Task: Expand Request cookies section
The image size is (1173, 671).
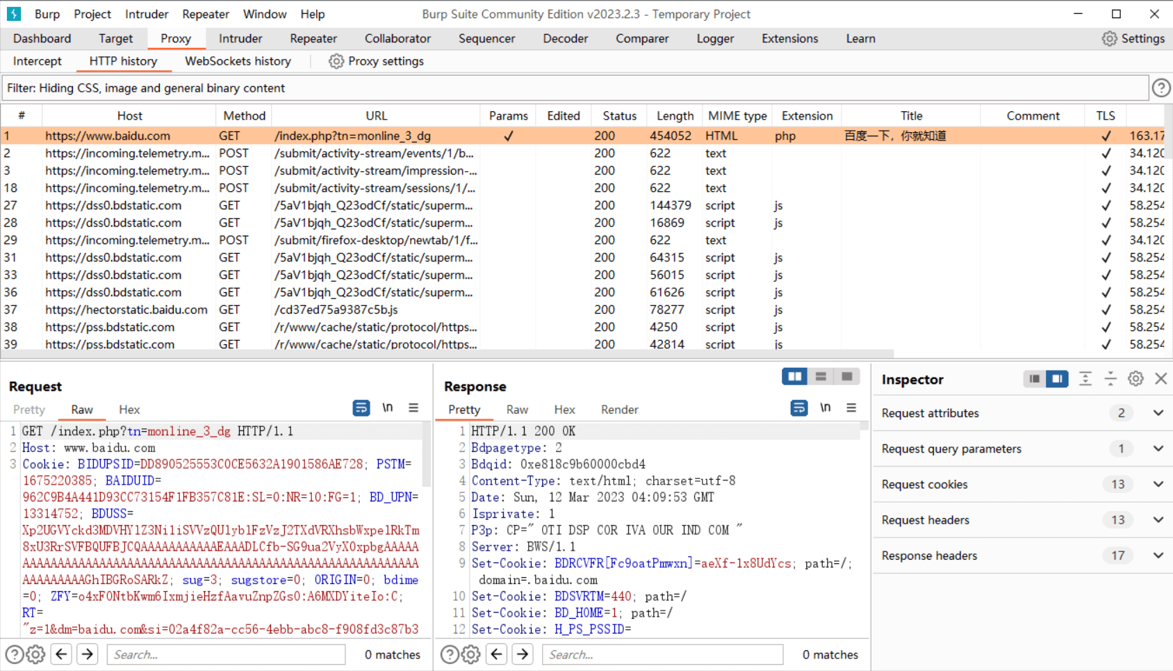Action: 1158,485
